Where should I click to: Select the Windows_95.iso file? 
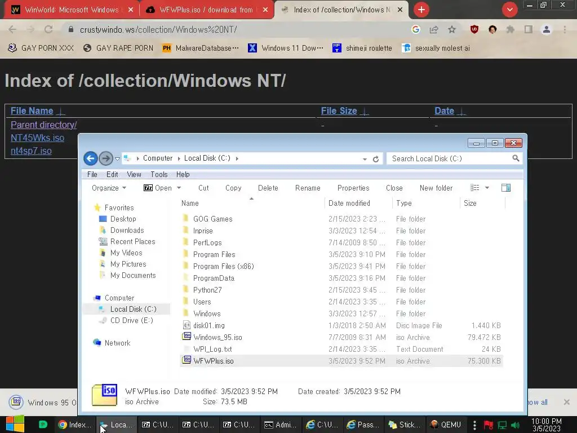click(218, 337)
